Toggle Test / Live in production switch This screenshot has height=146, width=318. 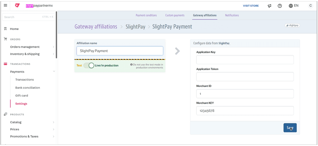(89, 65)
